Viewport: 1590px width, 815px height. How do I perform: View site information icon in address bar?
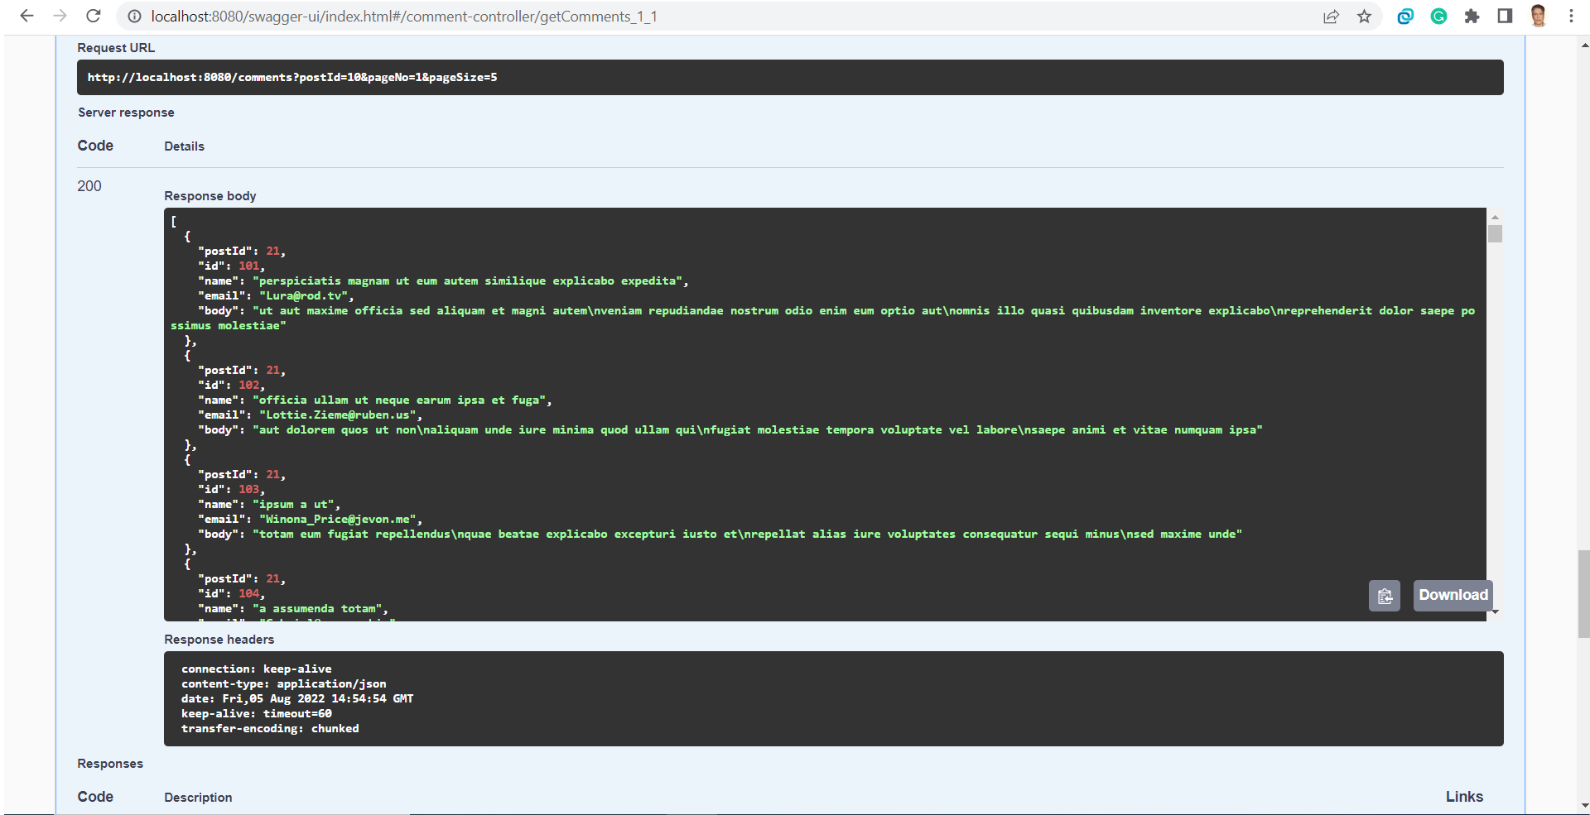pos(134,17)
